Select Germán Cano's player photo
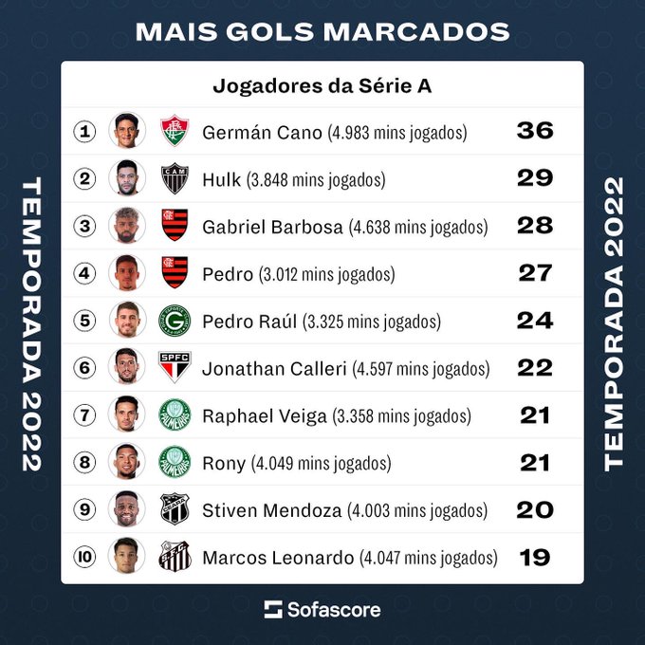The height and width of the screenshot is (645, 645). click(127, 131)
